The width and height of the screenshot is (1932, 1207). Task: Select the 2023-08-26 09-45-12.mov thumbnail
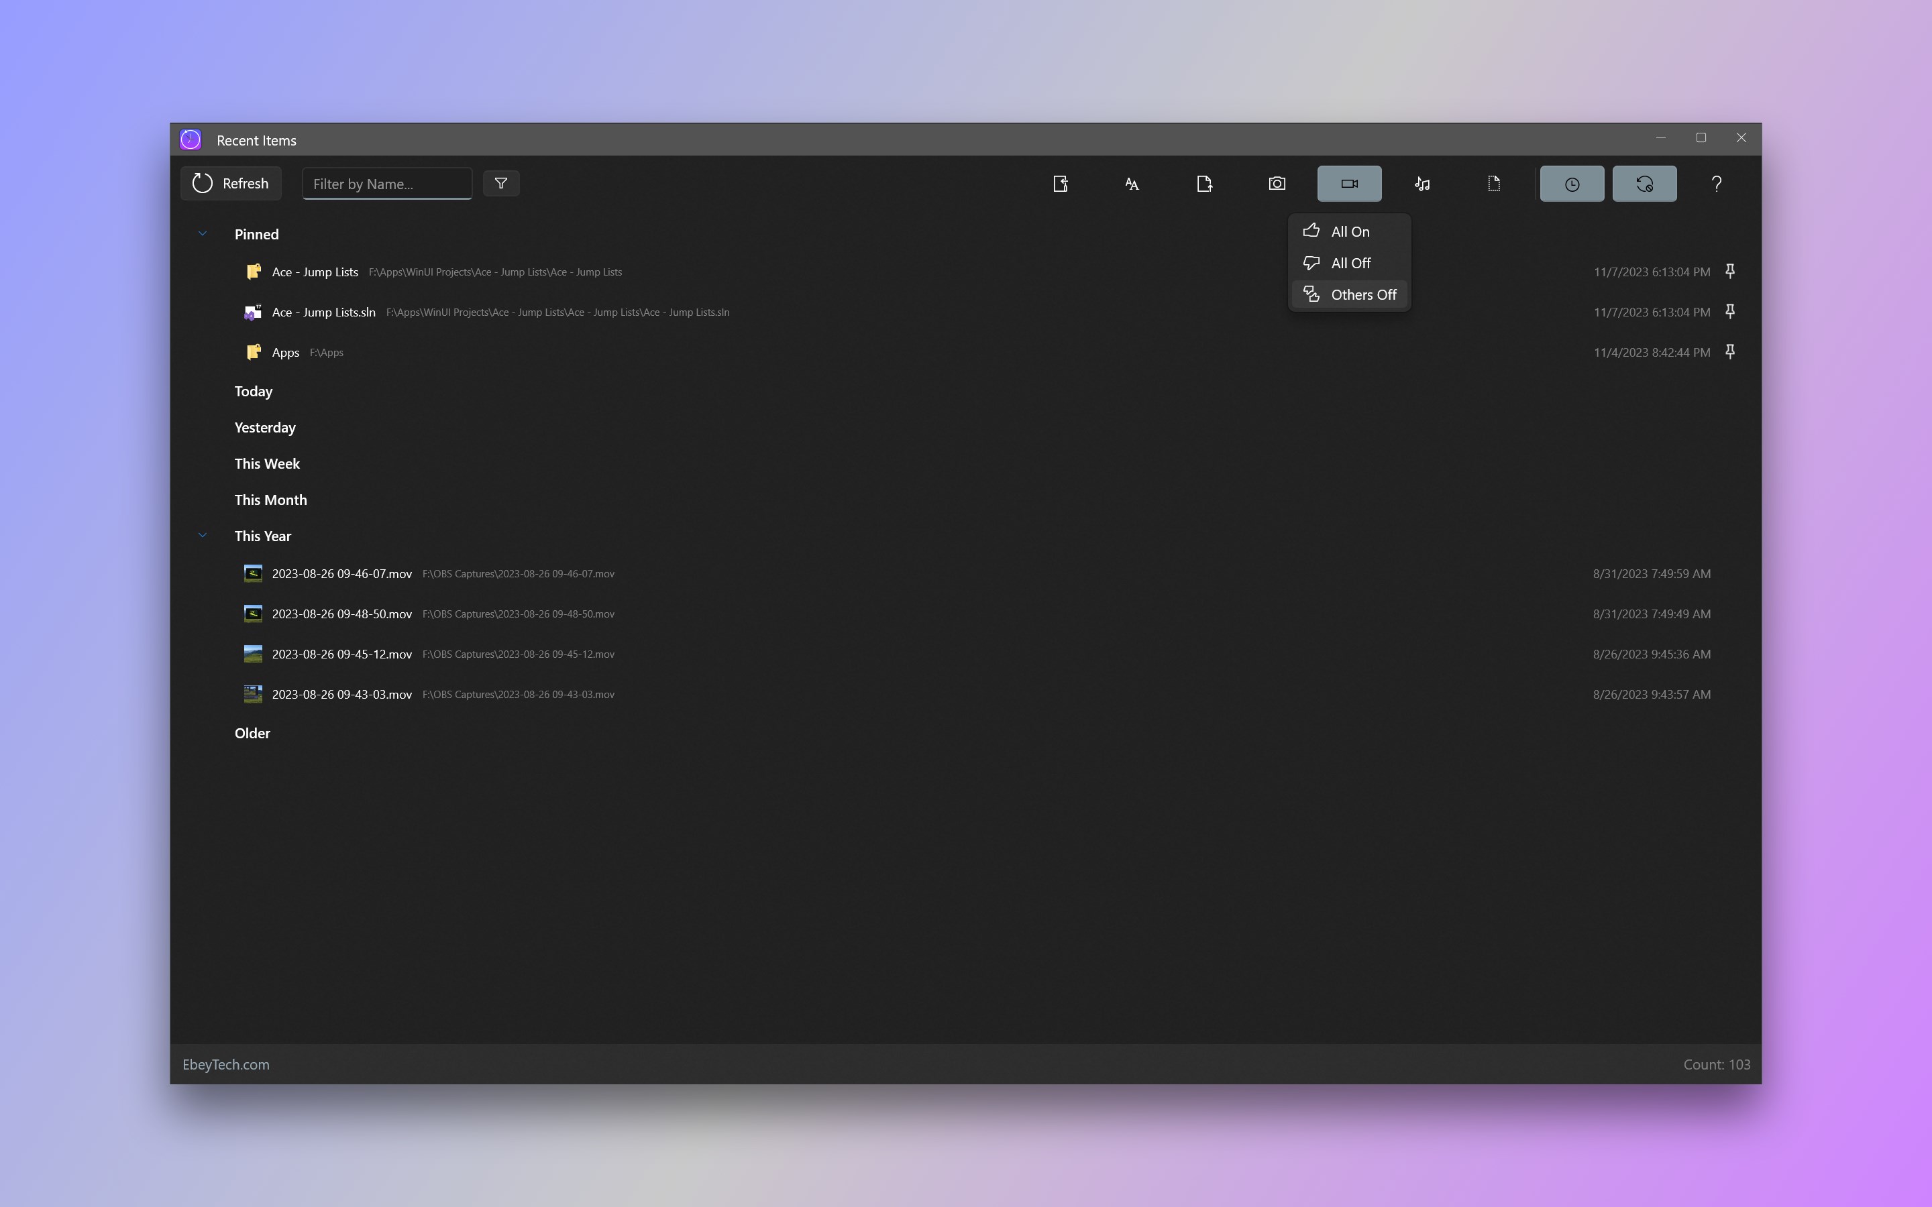253,654
